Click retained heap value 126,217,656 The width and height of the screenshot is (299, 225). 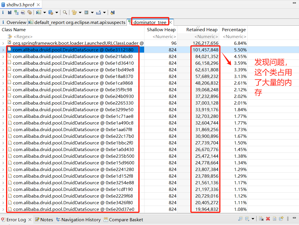pyautogui.click(x=205, y=43)
